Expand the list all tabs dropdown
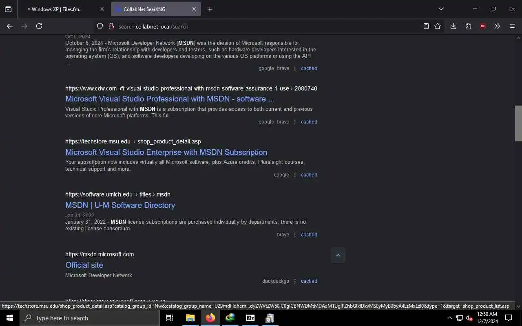 click(441, 9)
